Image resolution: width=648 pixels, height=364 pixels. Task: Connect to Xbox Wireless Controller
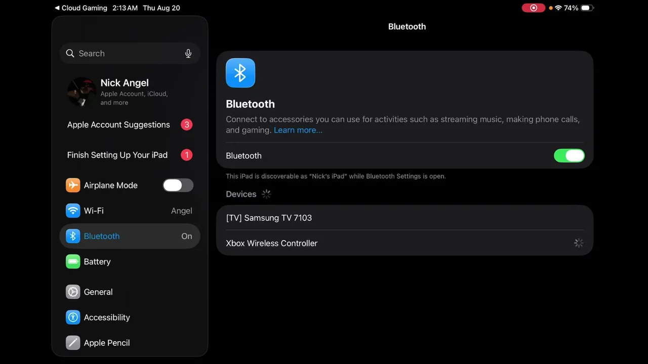pos(404,243)
